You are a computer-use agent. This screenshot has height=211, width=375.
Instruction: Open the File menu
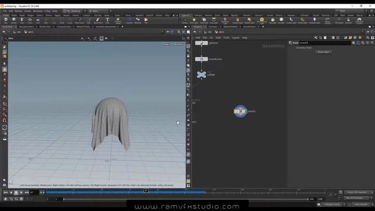coord(5,11)
